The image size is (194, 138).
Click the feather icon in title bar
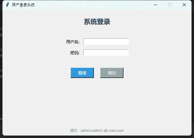(8, 5)
